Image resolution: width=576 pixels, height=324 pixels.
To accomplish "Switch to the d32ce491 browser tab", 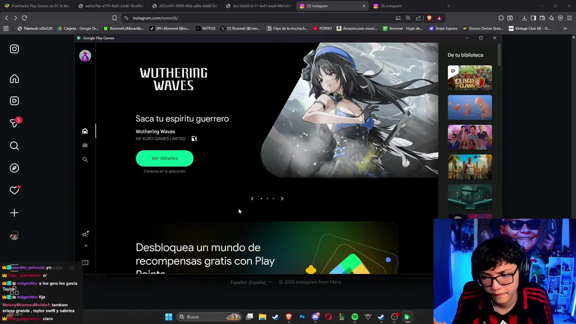I will pos(184,6).
